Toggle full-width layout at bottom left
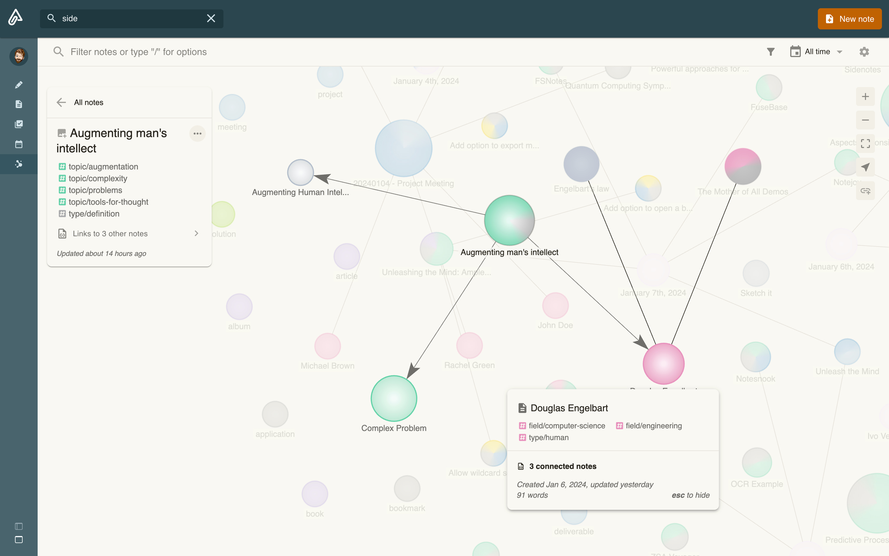 coord(19,540)
